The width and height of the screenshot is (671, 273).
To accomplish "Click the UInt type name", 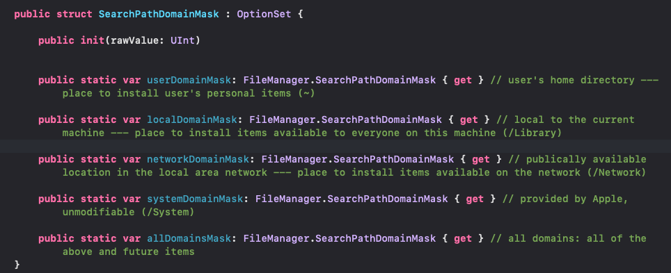I will pyautogui.click(x=183, y=40).
